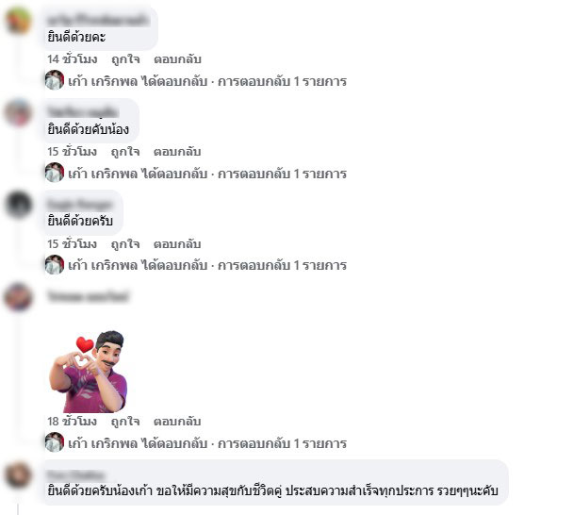The image size is (573, 515).
Task: Like the 'ยินดีด้วยคับน้อง' comment
Action: [125, 152]
